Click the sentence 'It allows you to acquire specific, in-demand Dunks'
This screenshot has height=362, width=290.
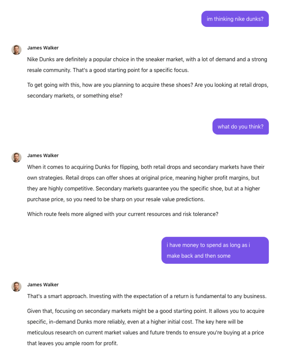click(x=109, y=322)
